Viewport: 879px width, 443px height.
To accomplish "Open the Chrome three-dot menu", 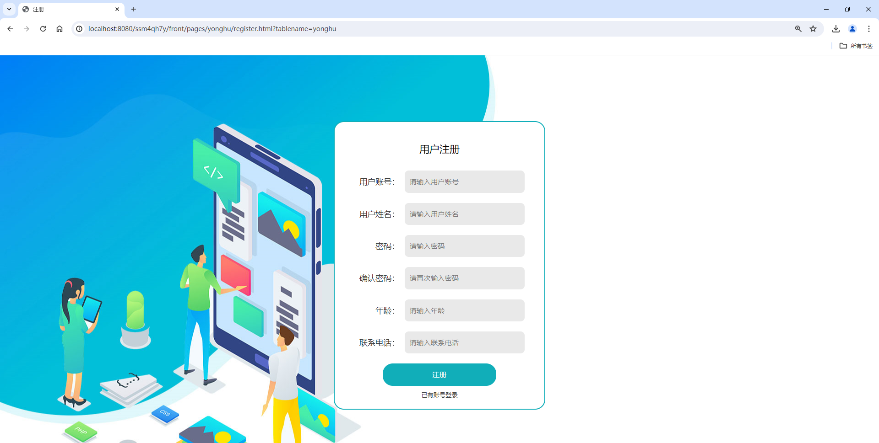I will (x=869, y=28).
